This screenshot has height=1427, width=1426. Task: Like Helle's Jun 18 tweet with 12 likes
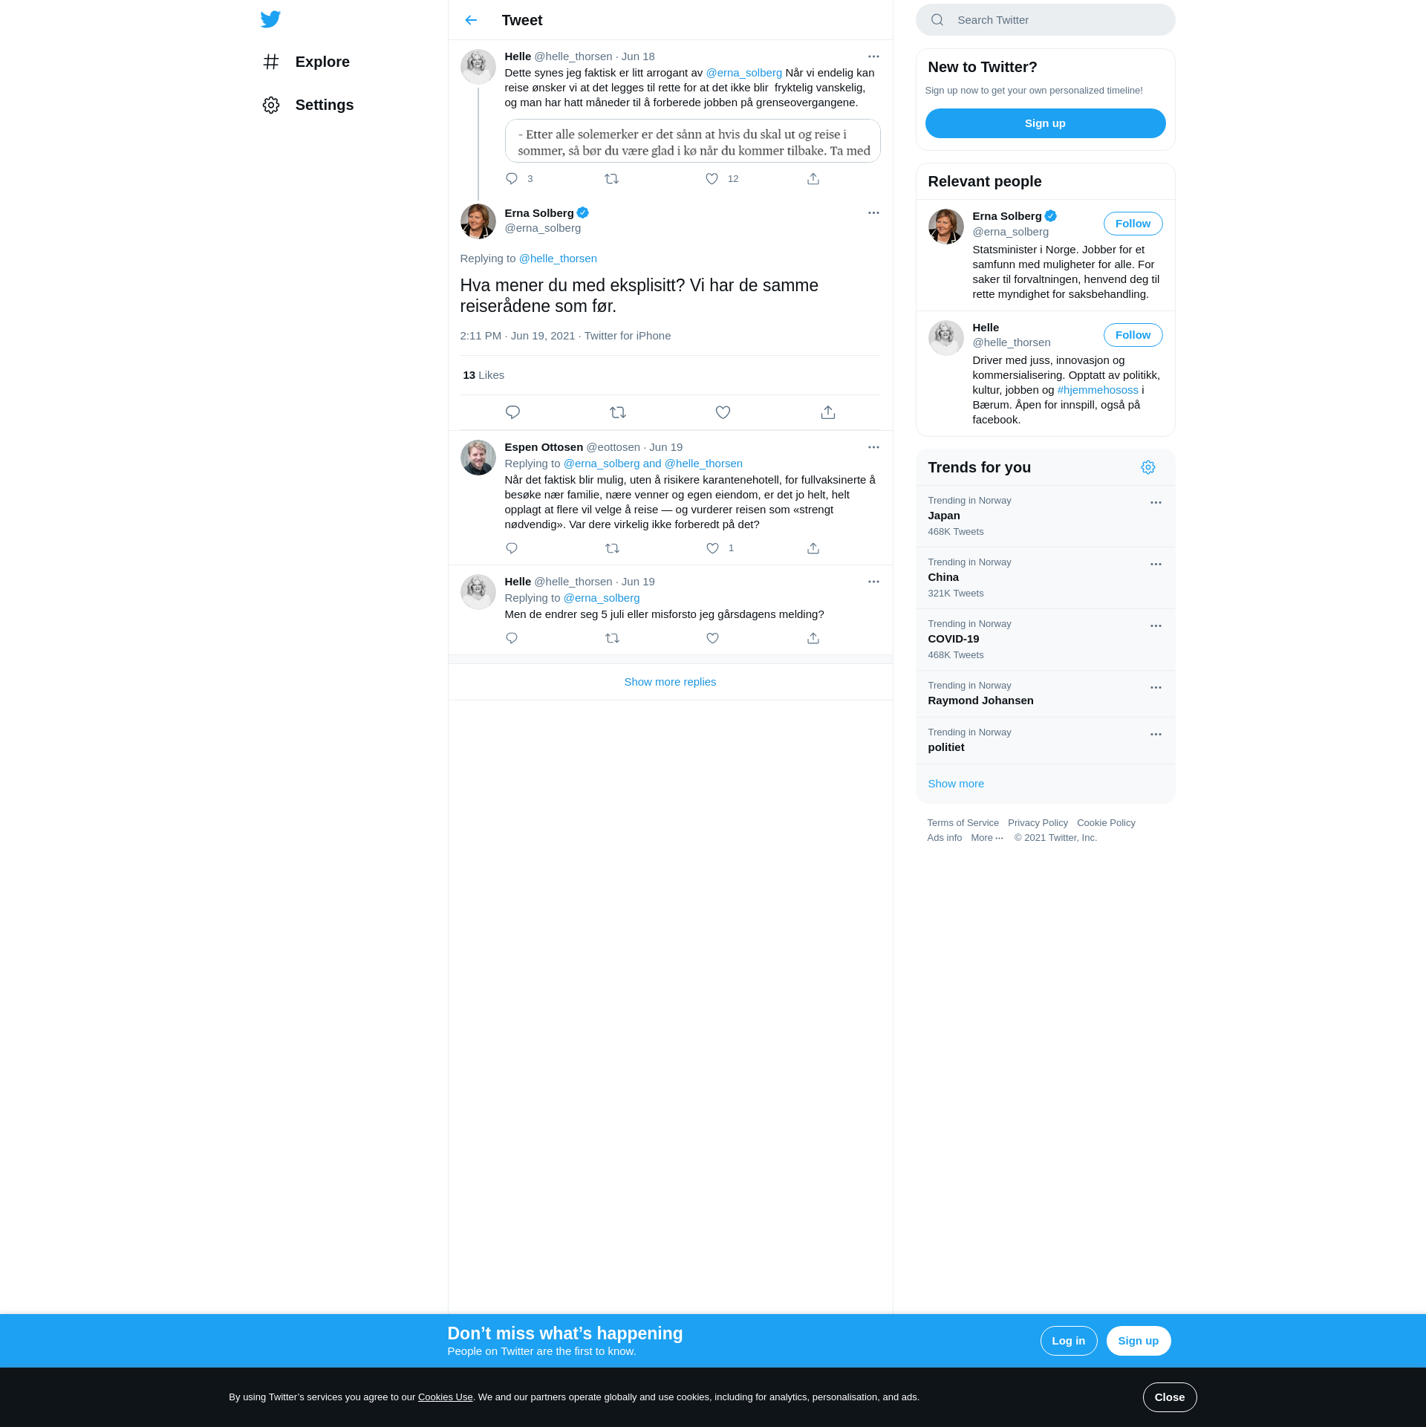click(x=712, y=179)
